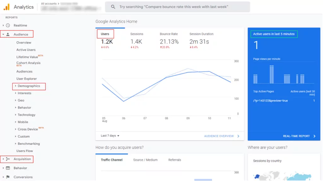Viewport: 323px width, 181px height.
Task: Collapse the Audience section
Action: (x=3, y=34)
